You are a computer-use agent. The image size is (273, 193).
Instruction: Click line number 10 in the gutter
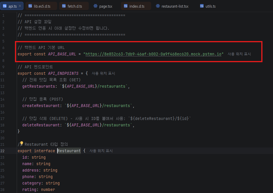click(x=2, y=73)
